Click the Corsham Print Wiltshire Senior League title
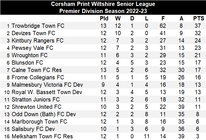The image size is (206, 140). point(103,4)
